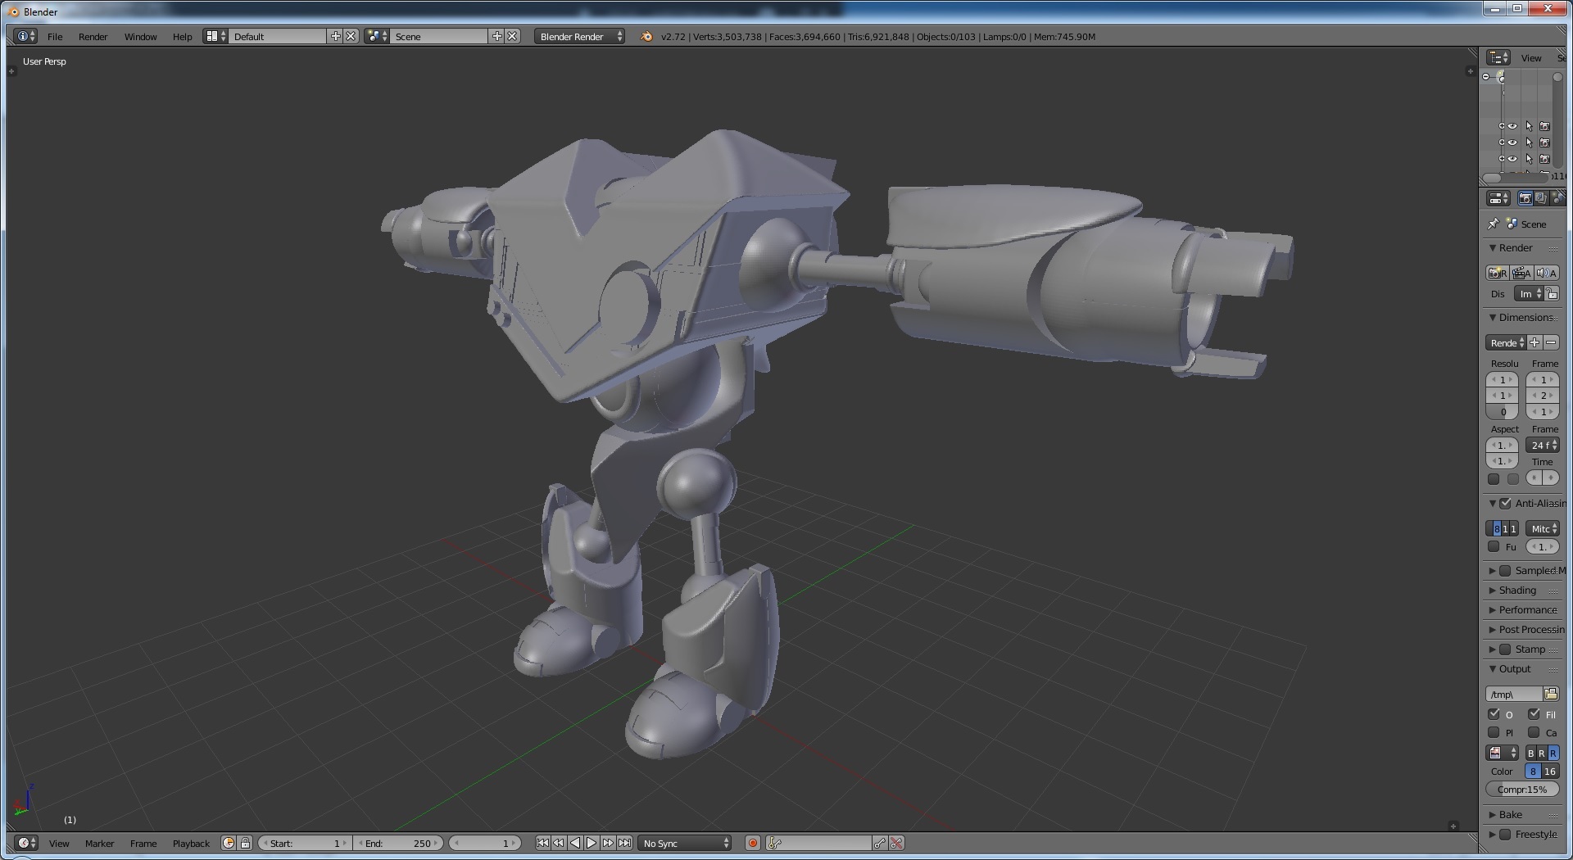Viewport: 1573px width, 860px height.
Task: Open the Mitchell filter dropdown
Action: coord(1543,528)
